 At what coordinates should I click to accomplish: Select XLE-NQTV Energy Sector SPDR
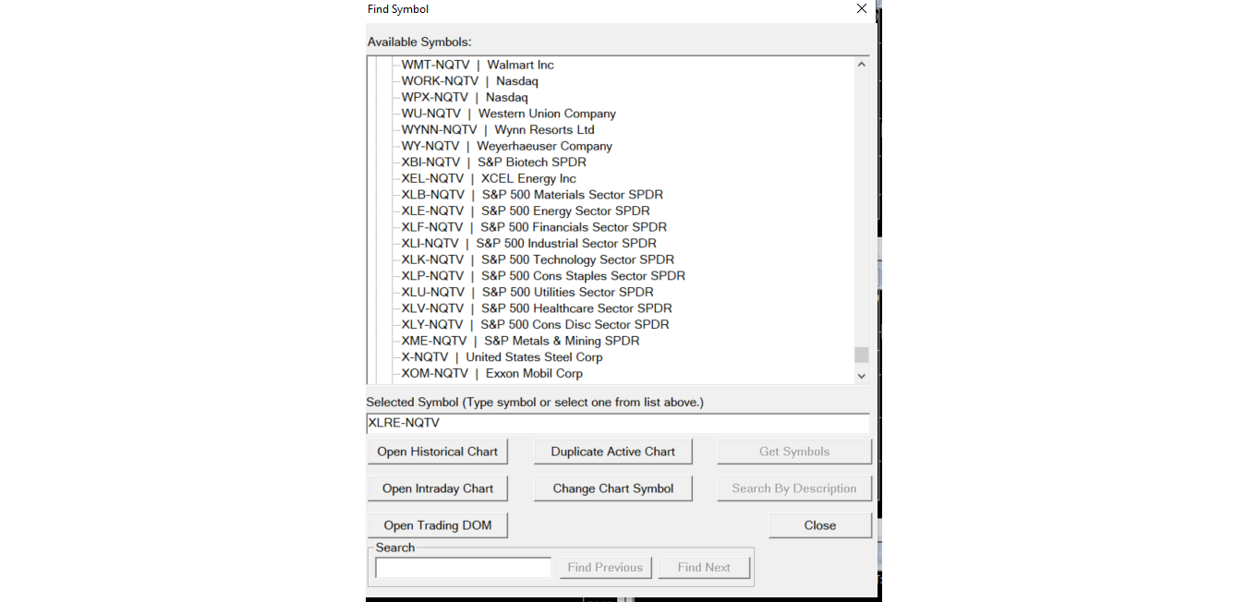point(526,211)
